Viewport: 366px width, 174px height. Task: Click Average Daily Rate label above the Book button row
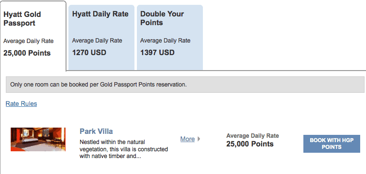(x=252, y=136)
